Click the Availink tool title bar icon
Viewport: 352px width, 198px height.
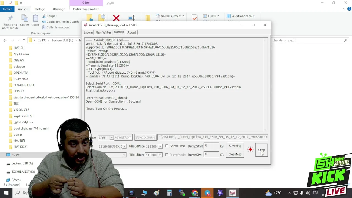pos(86,25)
